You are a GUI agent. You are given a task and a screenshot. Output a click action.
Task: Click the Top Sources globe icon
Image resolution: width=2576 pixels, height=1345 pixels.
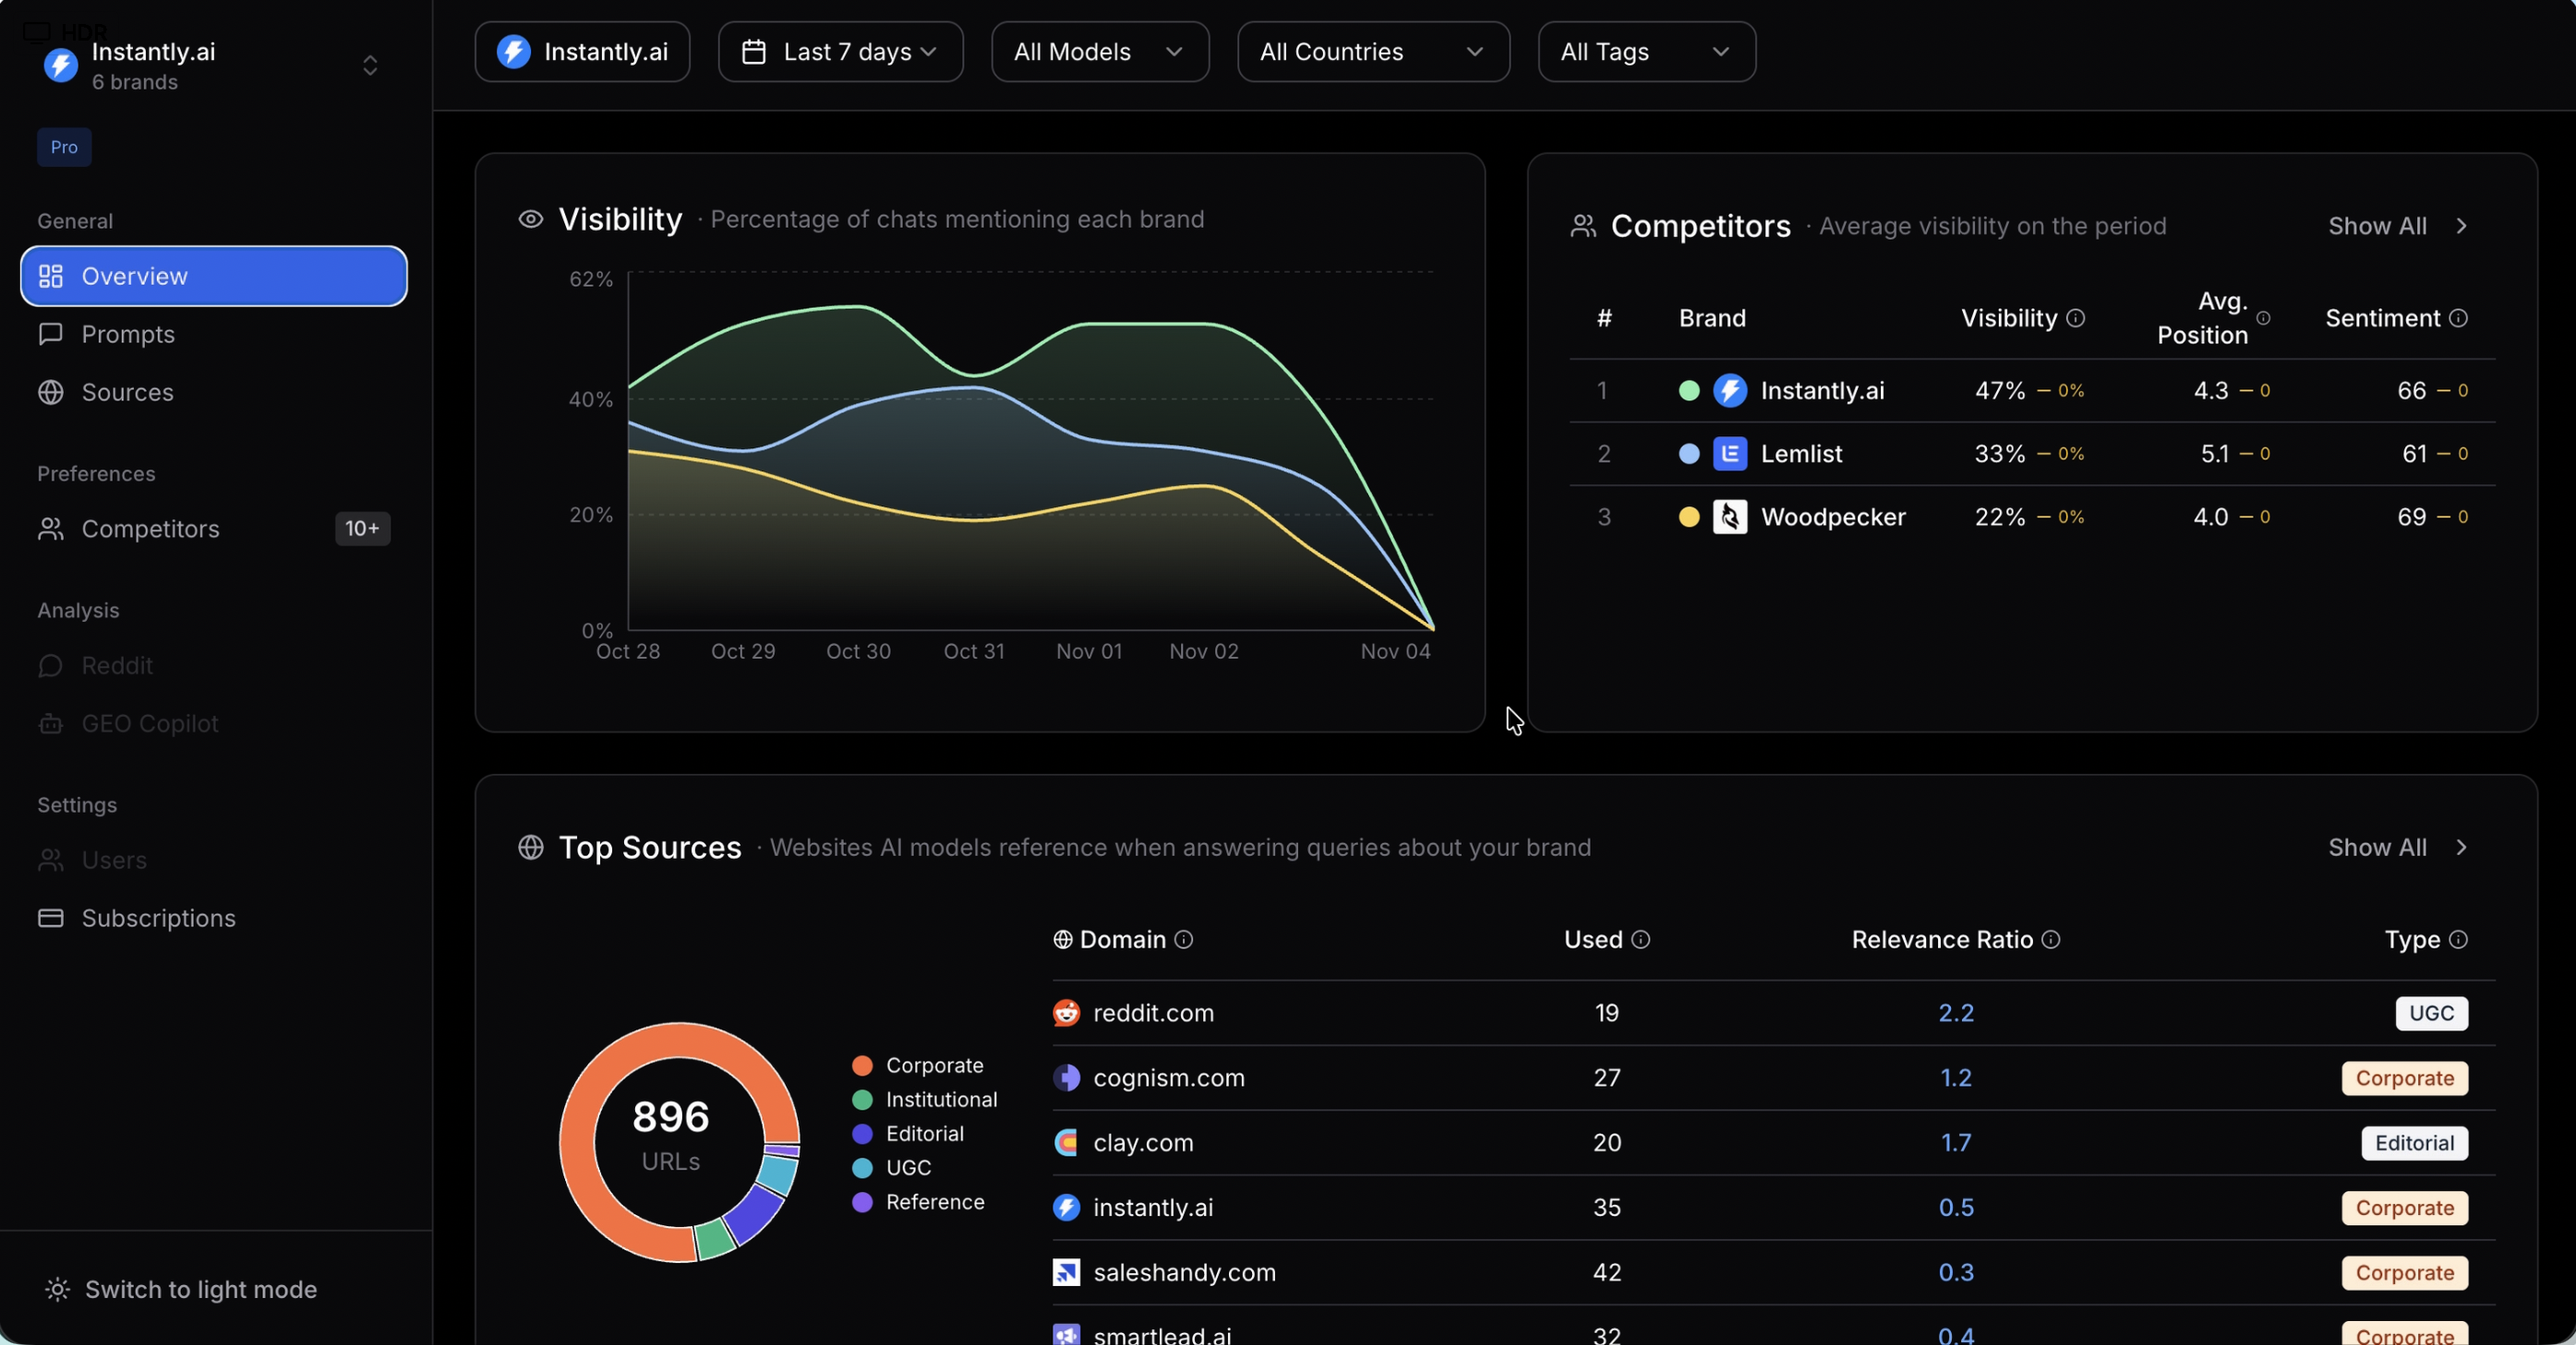tap(531, 848)
